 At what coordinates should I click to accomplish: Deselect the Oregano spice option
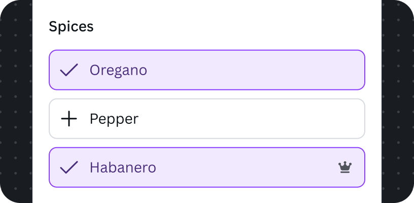pos(207,70)
